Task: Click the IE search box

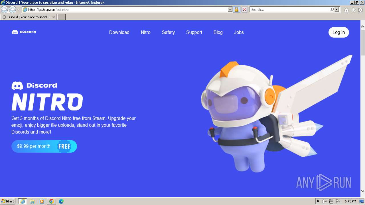Action: [290, 9]
